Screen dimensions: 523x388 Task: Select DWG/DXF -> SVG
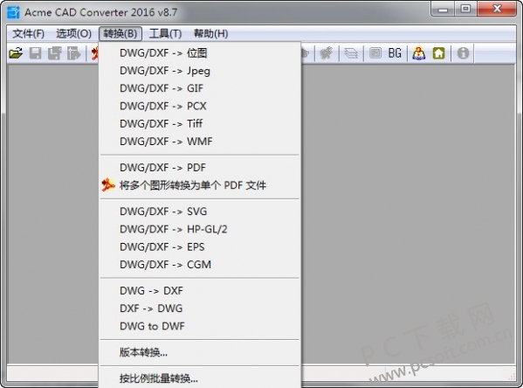[x=200, y=211]
